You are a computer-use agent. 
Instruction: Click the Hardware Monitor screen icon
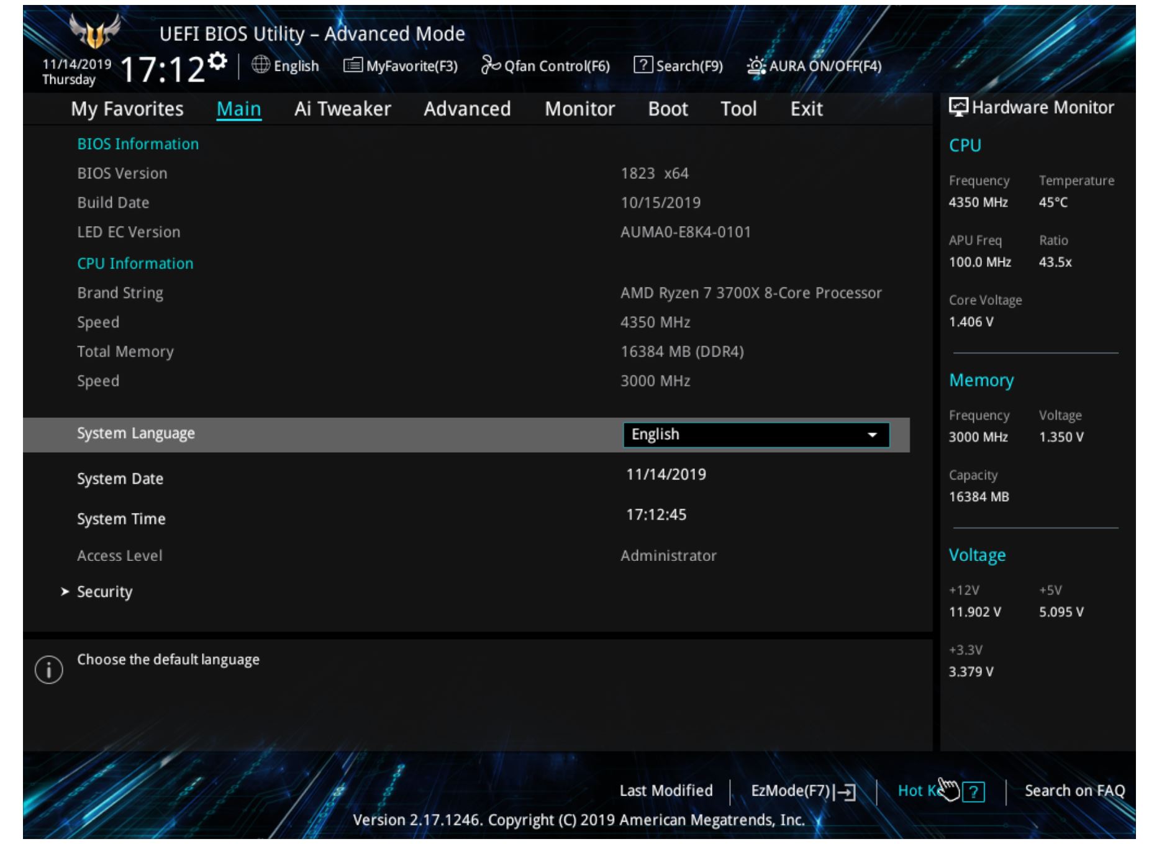(958, 107)
